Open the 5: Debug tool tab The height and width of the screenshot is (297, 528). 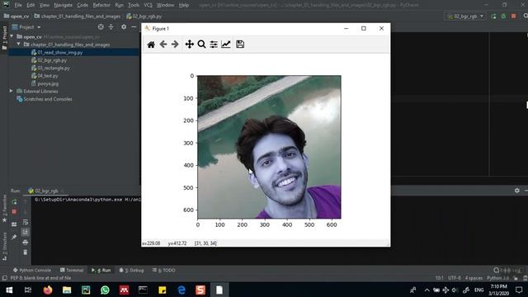(x=131, y=270)
